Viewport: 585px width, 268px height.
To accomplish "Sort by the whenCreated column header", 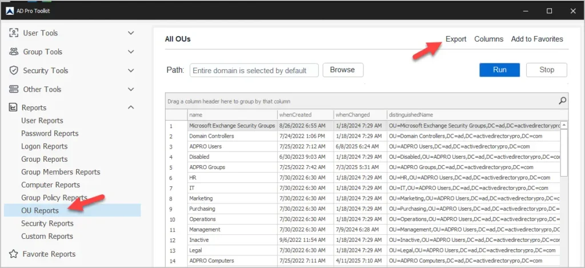I will coord(306,115).
